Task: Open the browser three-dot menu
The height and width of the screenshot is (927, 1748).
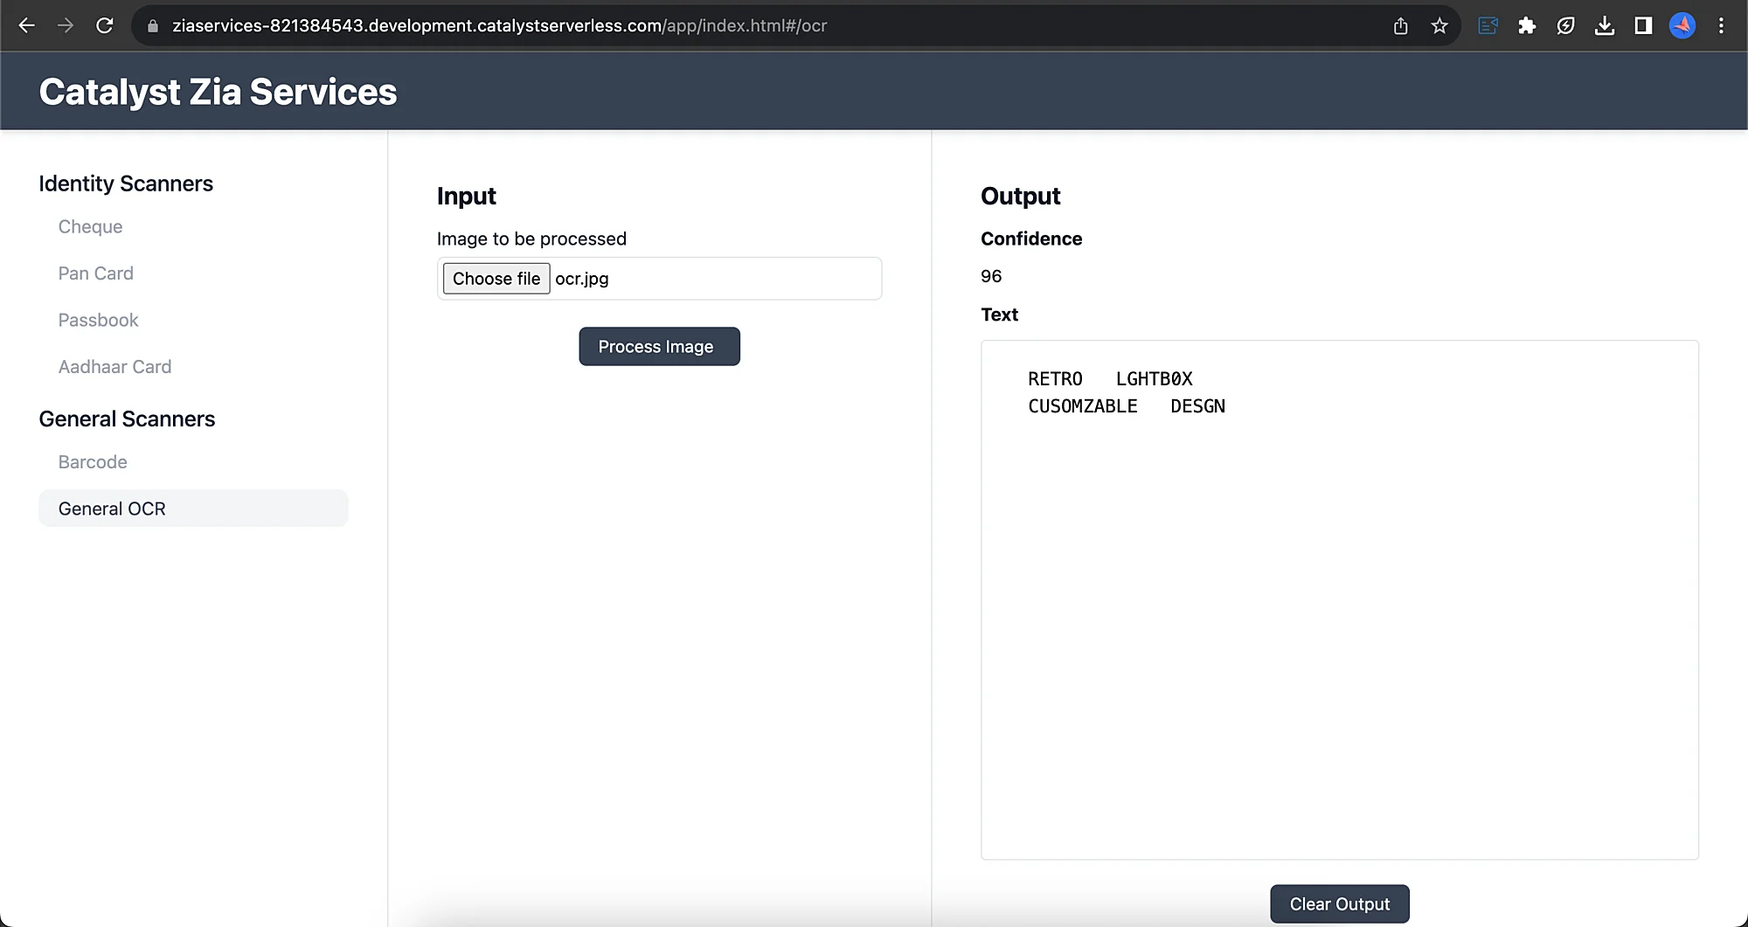Action: pyautogui.click(x=1721, y=26)
